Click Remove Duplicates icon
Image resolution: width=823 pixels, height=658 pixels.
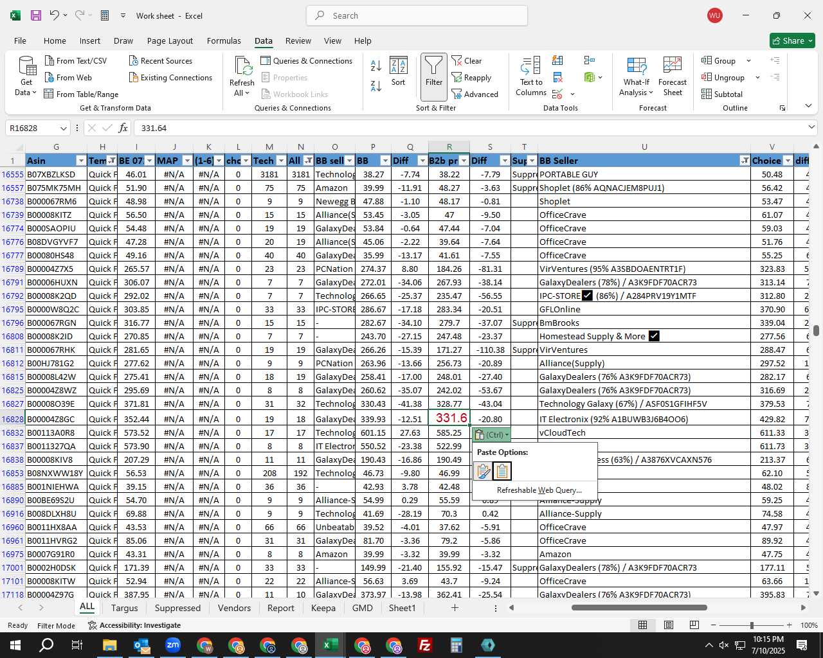(x=558, y=77)
